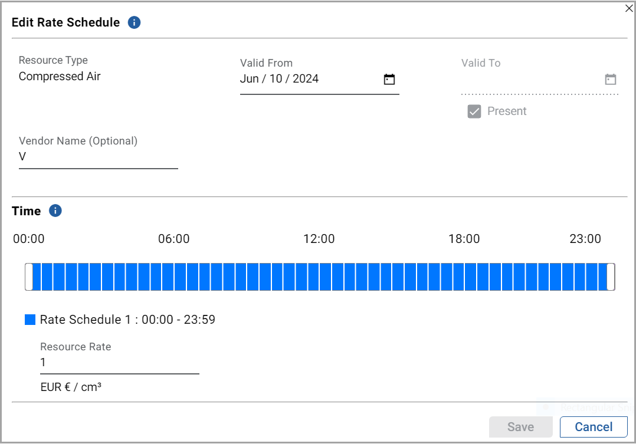
Task: Click the Rate Schedule 1 time range label
Action: point(127,320)
